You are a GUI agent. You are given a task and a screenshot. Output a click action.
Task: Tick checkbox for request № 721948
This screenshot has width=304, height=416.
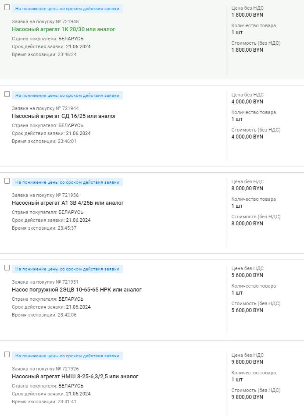pyautogui.click(x=7, y=7)
